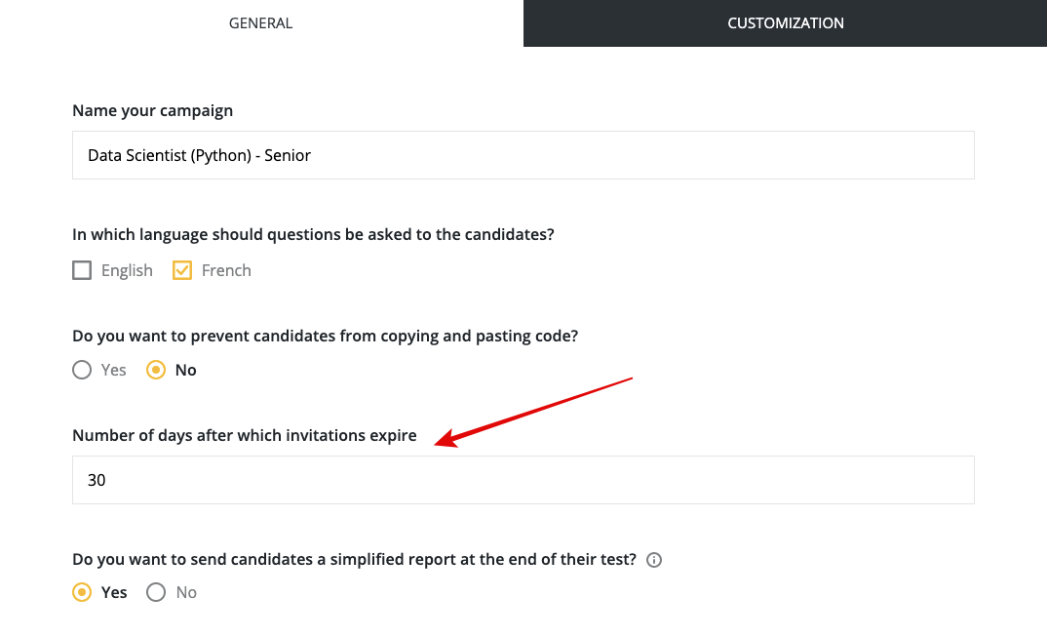Click the "Number of days after which invitations expire" label
This screenshot has height=637, width=1047.
point(245,435)
